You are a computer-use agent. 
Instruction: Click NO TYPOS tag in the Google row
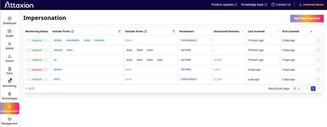pyautogui.click(x=186, y=70)
